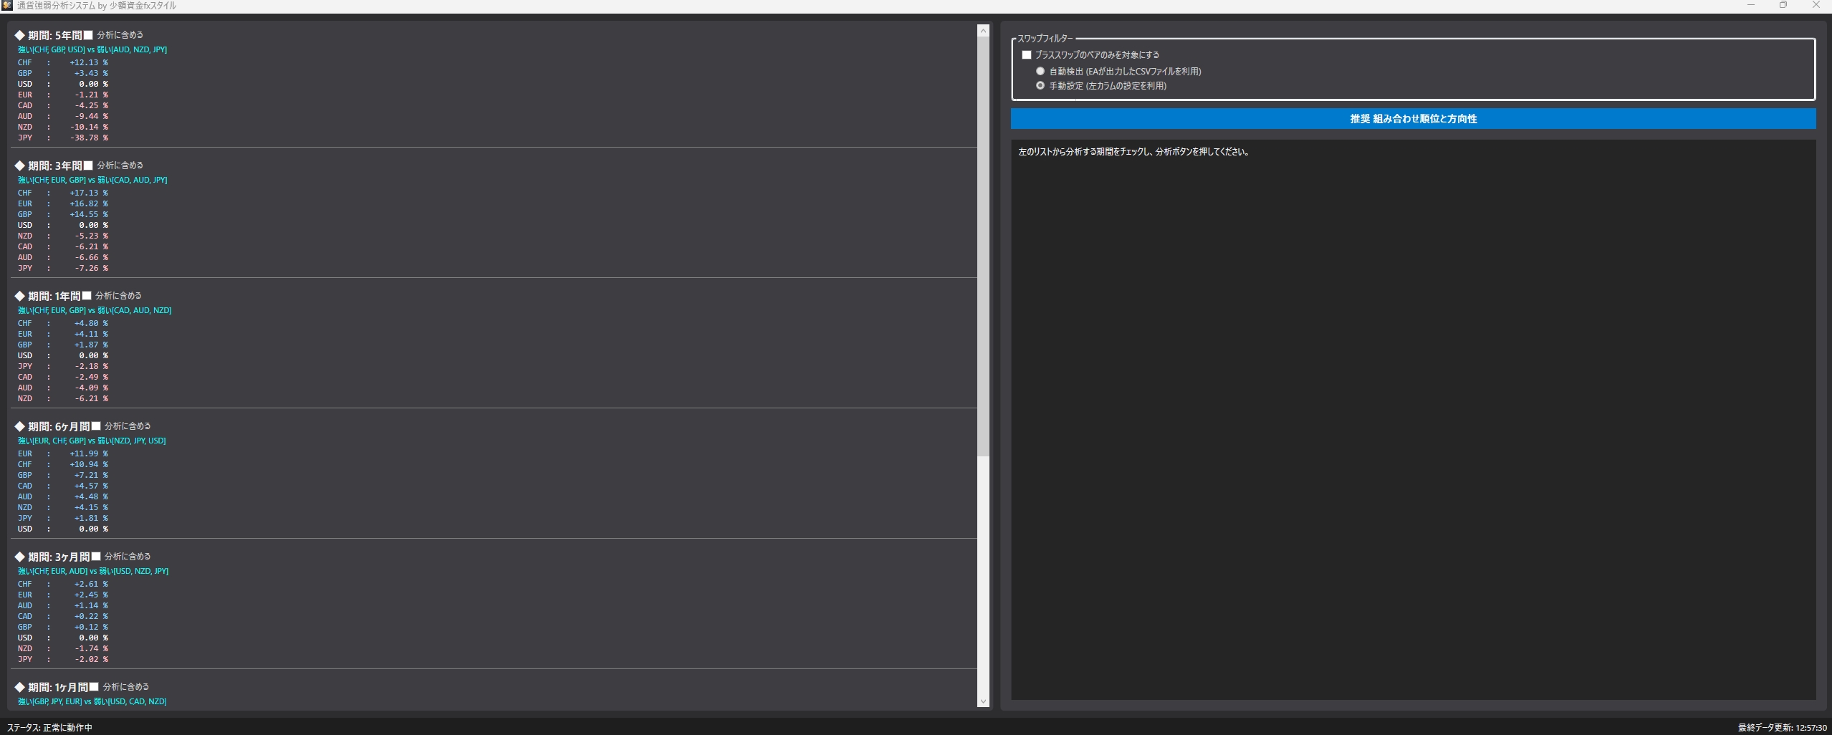Restore down the application window
This screenshot has width=1832, height=735.
[x=1783, y=6]
